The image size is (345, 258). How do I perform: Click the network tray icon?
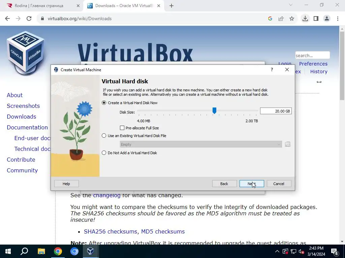[x=293, y=251]
